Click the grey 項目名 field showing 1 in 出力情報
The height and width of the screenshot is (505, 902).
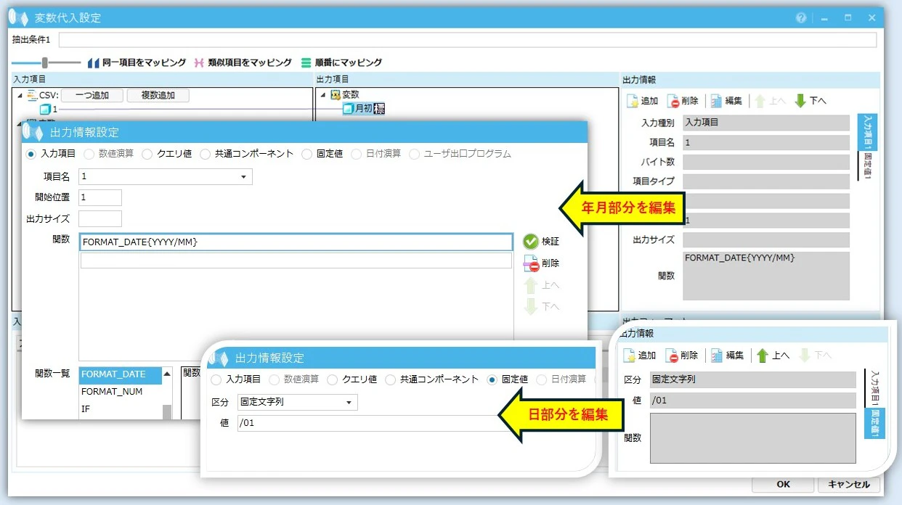pyautogui.click(x=766, y=143)
